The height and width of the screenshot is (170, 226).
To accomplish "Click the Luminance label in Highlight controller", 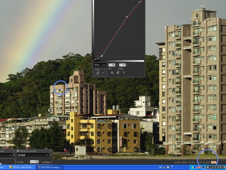I will click(46, 162).
